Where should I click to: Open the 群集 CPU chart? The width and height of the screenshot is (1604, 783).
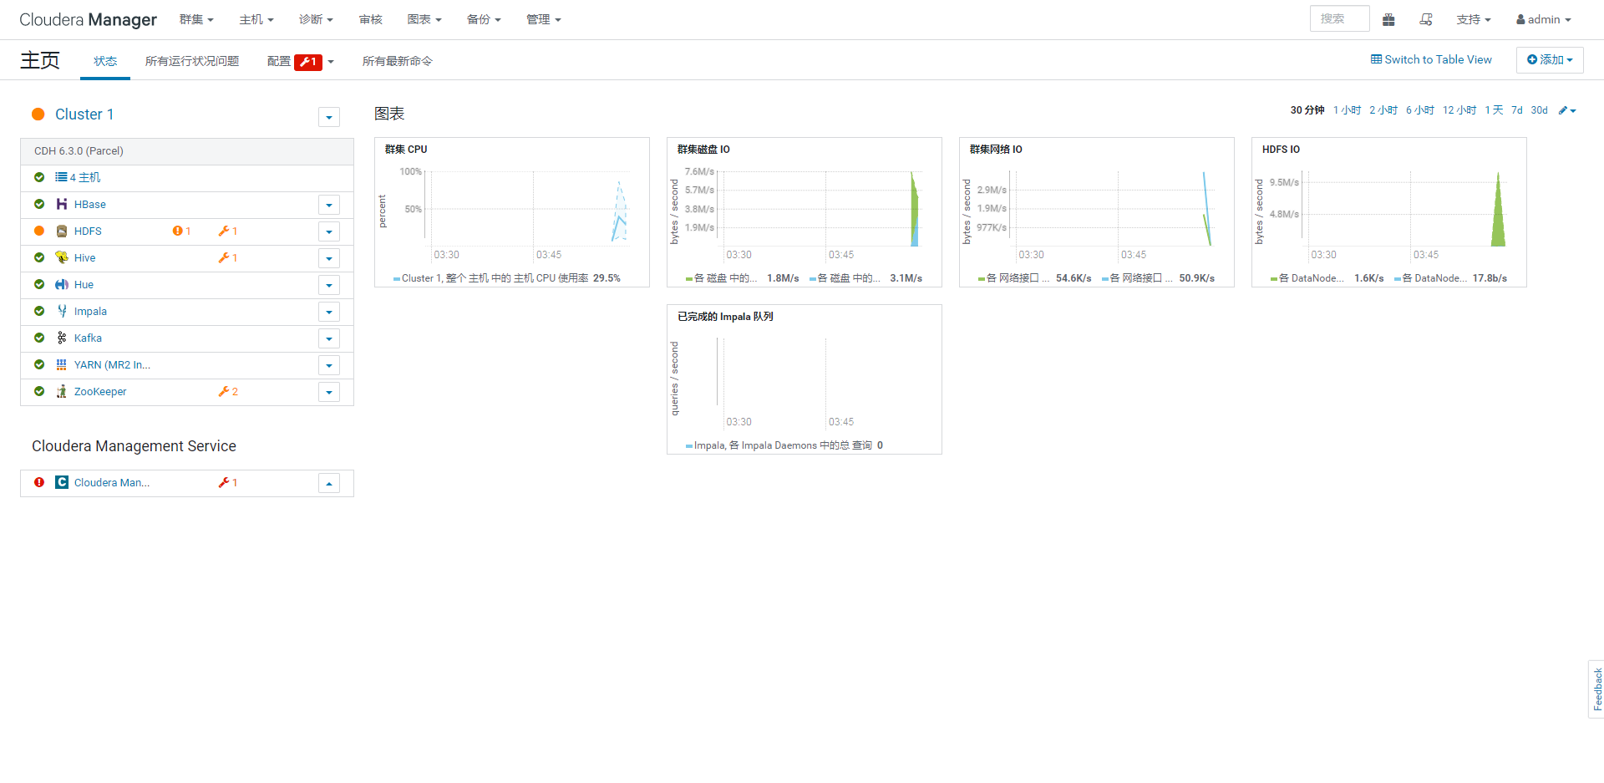click(x=512, y=212)
